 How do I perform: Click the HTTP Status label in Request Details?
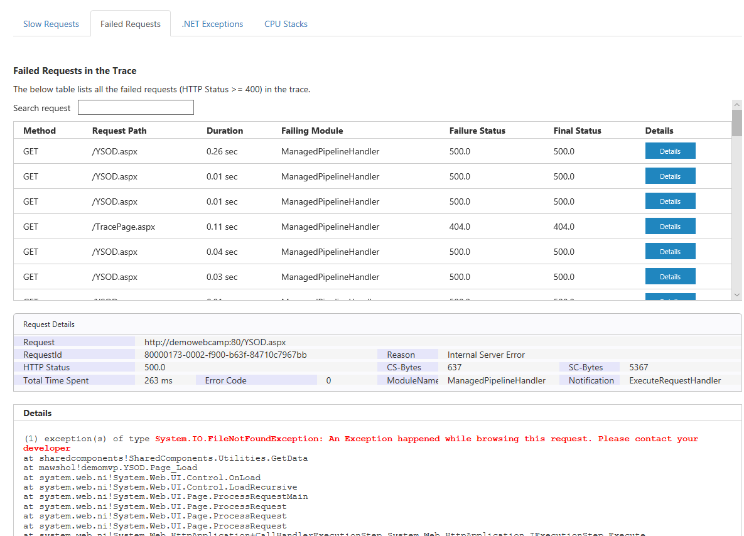pyautogui.click(x=46, y=367)
